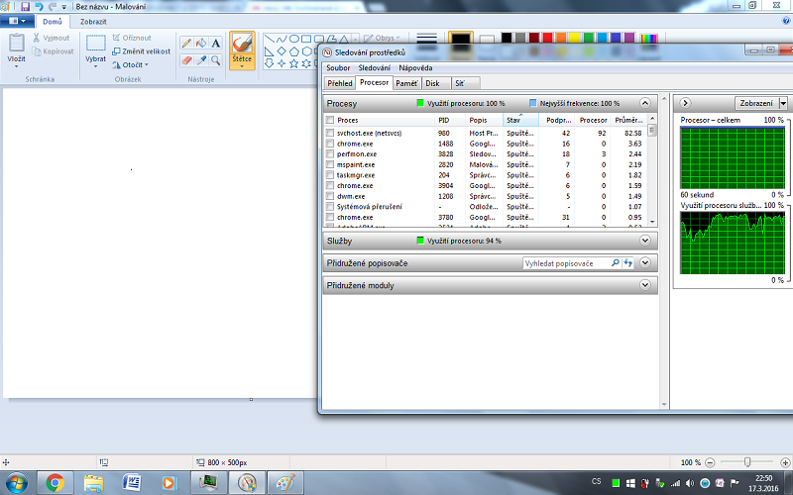Click the Save icon in Paint title bar
Screen dimensions: 793x495
[x=25, y=7]
